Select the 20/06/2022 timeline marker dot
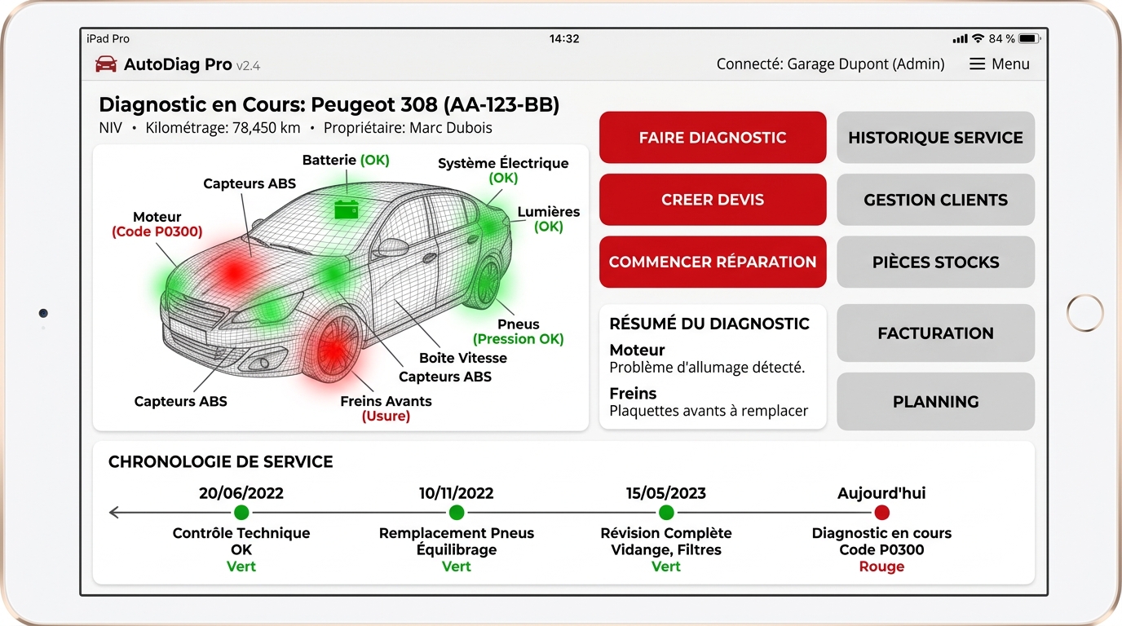This screenshot has width=1122, height=626. click(241, 513)
